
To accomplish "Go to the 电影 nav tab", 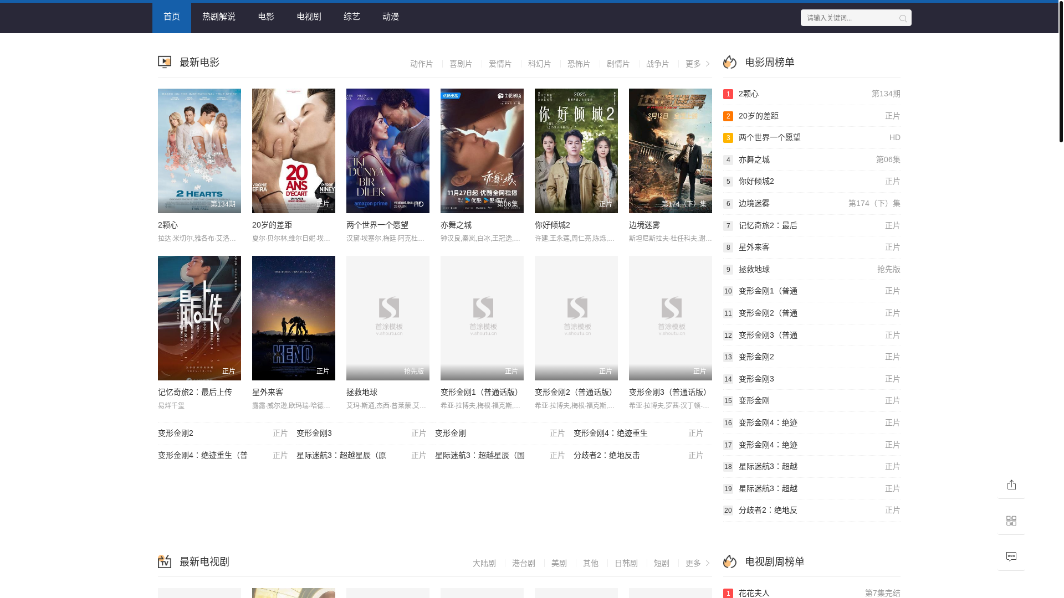I will [x=266, y=18].
